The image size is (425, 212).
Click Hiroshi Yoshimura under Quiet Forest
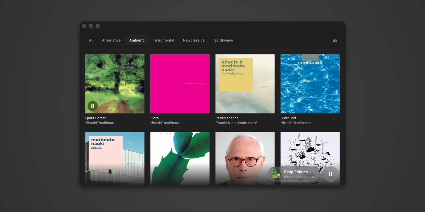click(x=100, y=123)
